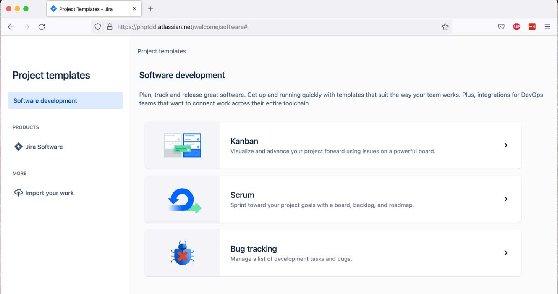
Task: Choose the Scrum template title
Action: [x=242, y=195]
